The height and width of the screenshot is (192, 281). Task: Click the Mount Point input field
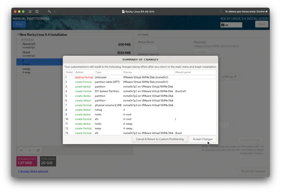pyautogui.click(x=148, y=48)
